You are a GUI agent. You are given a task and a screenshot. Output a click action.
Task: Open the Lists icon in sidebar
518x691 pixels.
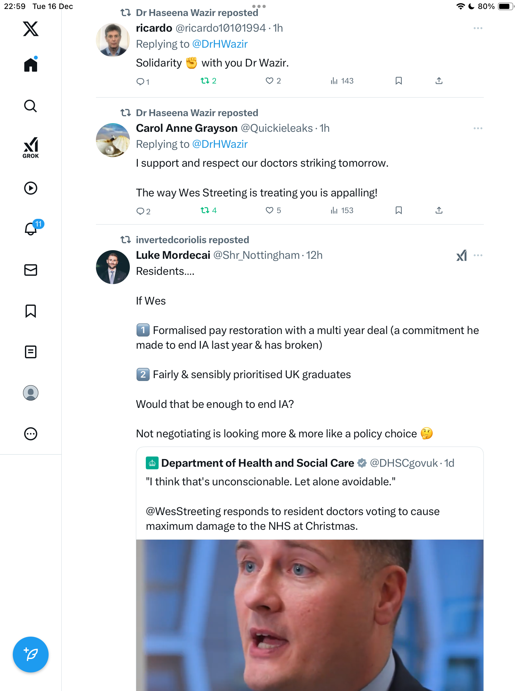[x=31, y=352]
